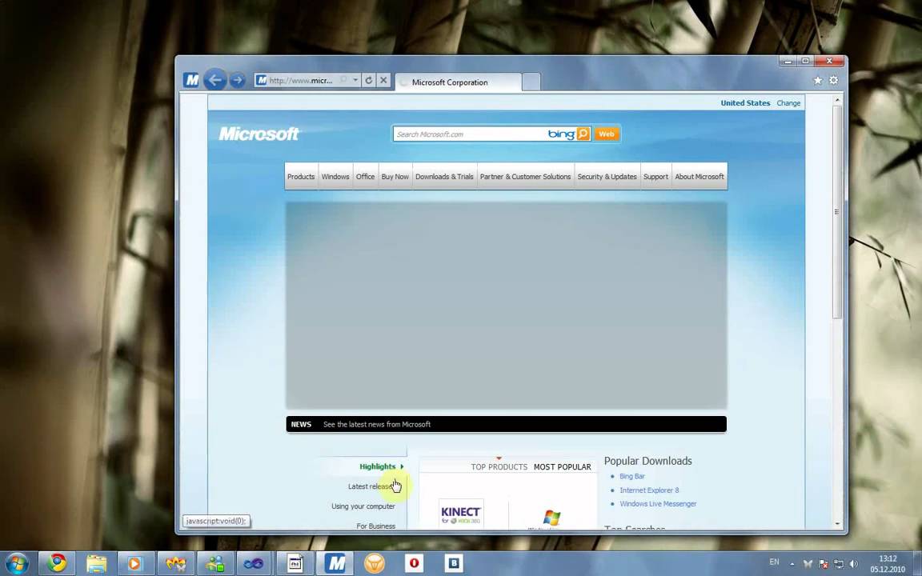Open browser settings gear icon
Viewport: 922px width, 576px height.
[x=834, y=81]
